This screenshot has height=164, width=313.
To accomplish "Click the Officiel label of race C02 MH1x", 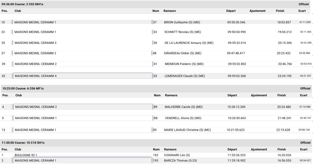I will coord(303,4).
